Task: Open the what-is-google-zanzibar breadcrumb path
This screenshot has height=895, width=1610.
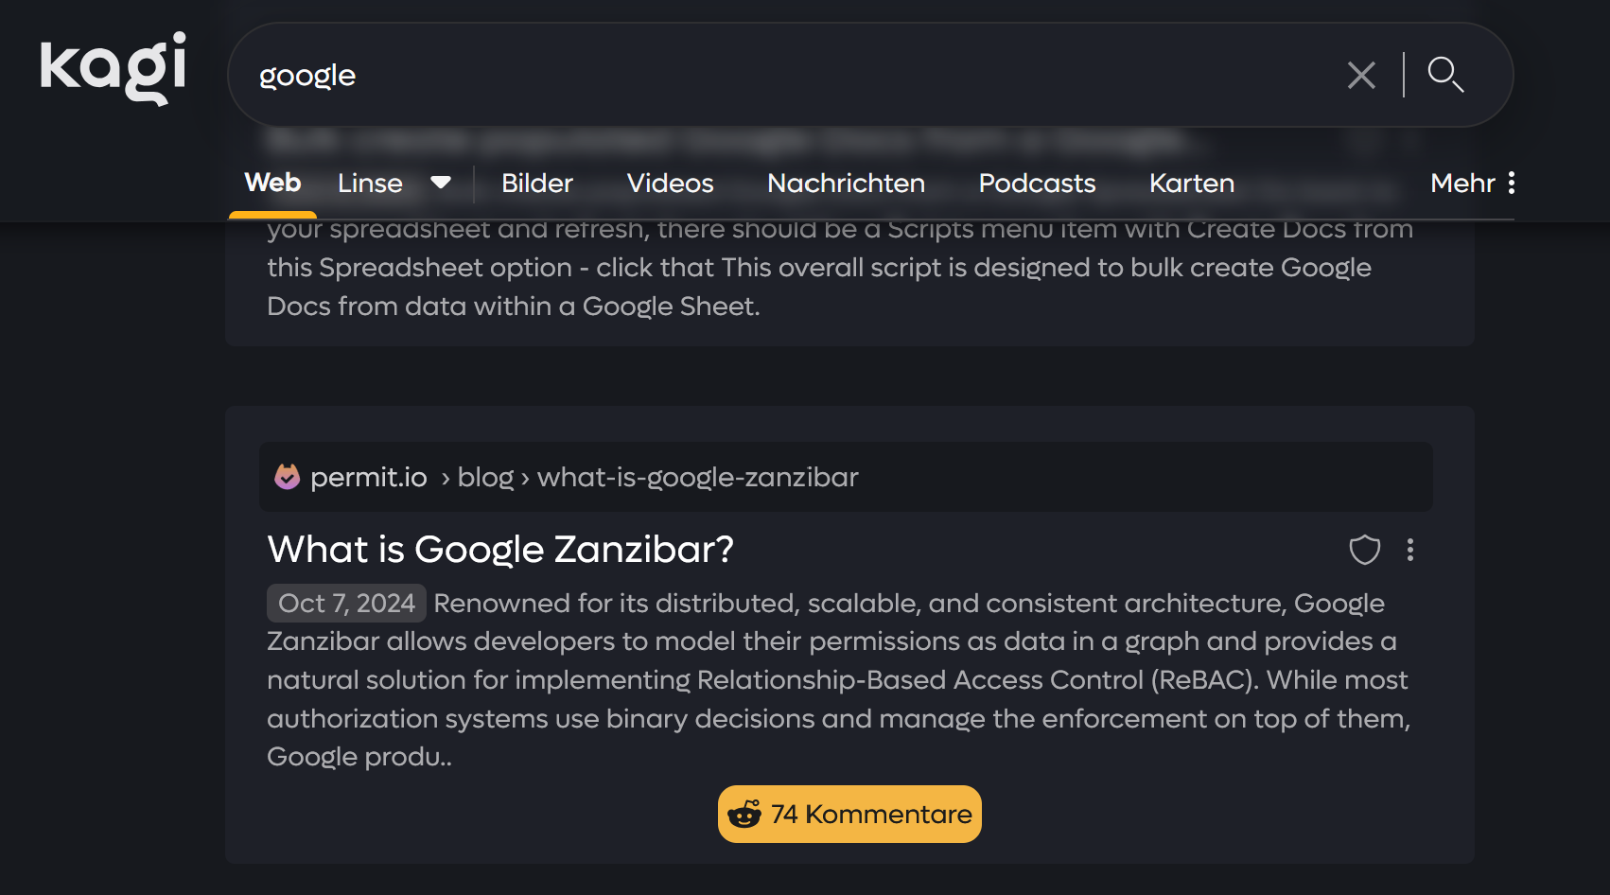Action: [x=698, y=477]
